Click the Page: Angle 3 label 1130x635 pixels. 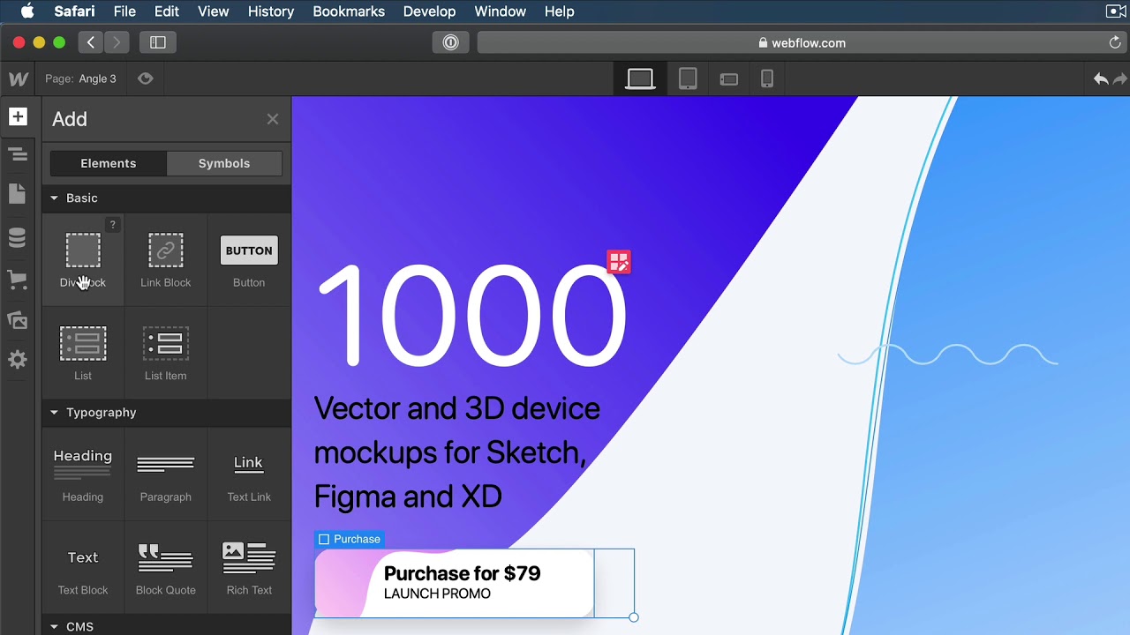point(80,78)
